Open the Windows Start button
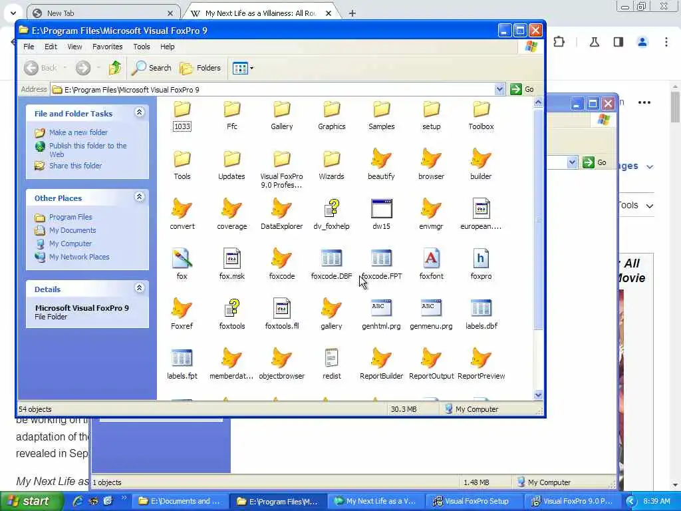Image resolution: width=681 pixels, height=511 pixels. (31, 501)
